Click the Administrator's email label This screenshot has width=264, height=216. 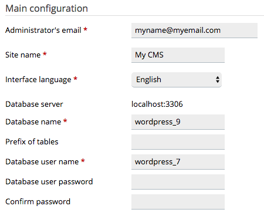43,31
